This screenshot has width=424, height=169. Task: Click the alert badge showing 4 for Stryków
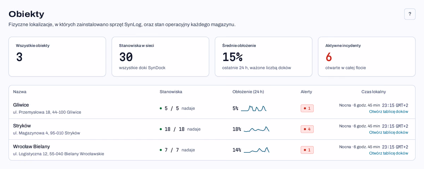(x=307, y=129)
